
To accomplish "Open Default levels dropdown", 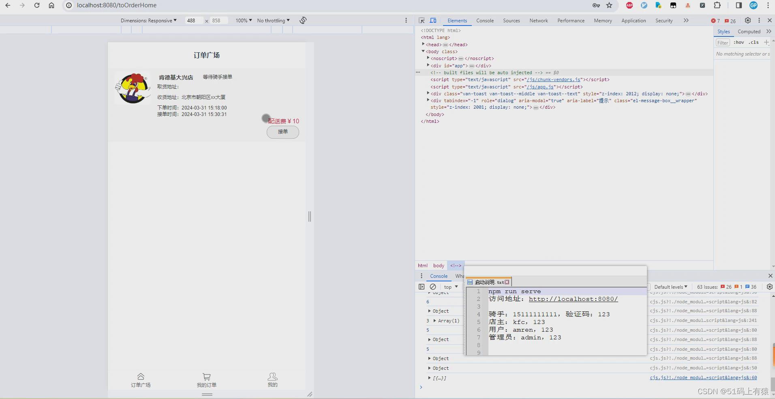I will coord(670,287).
